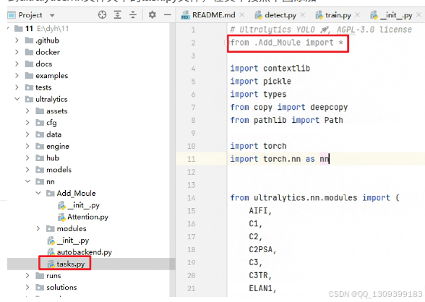Switch to the __init__.py editor tab
The width and height of the screenshot is (425, 302).
click(391, 15)
